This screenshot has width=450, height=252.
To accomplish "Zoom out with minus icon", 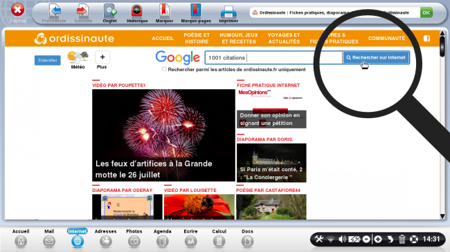I will tap(366, 239).
